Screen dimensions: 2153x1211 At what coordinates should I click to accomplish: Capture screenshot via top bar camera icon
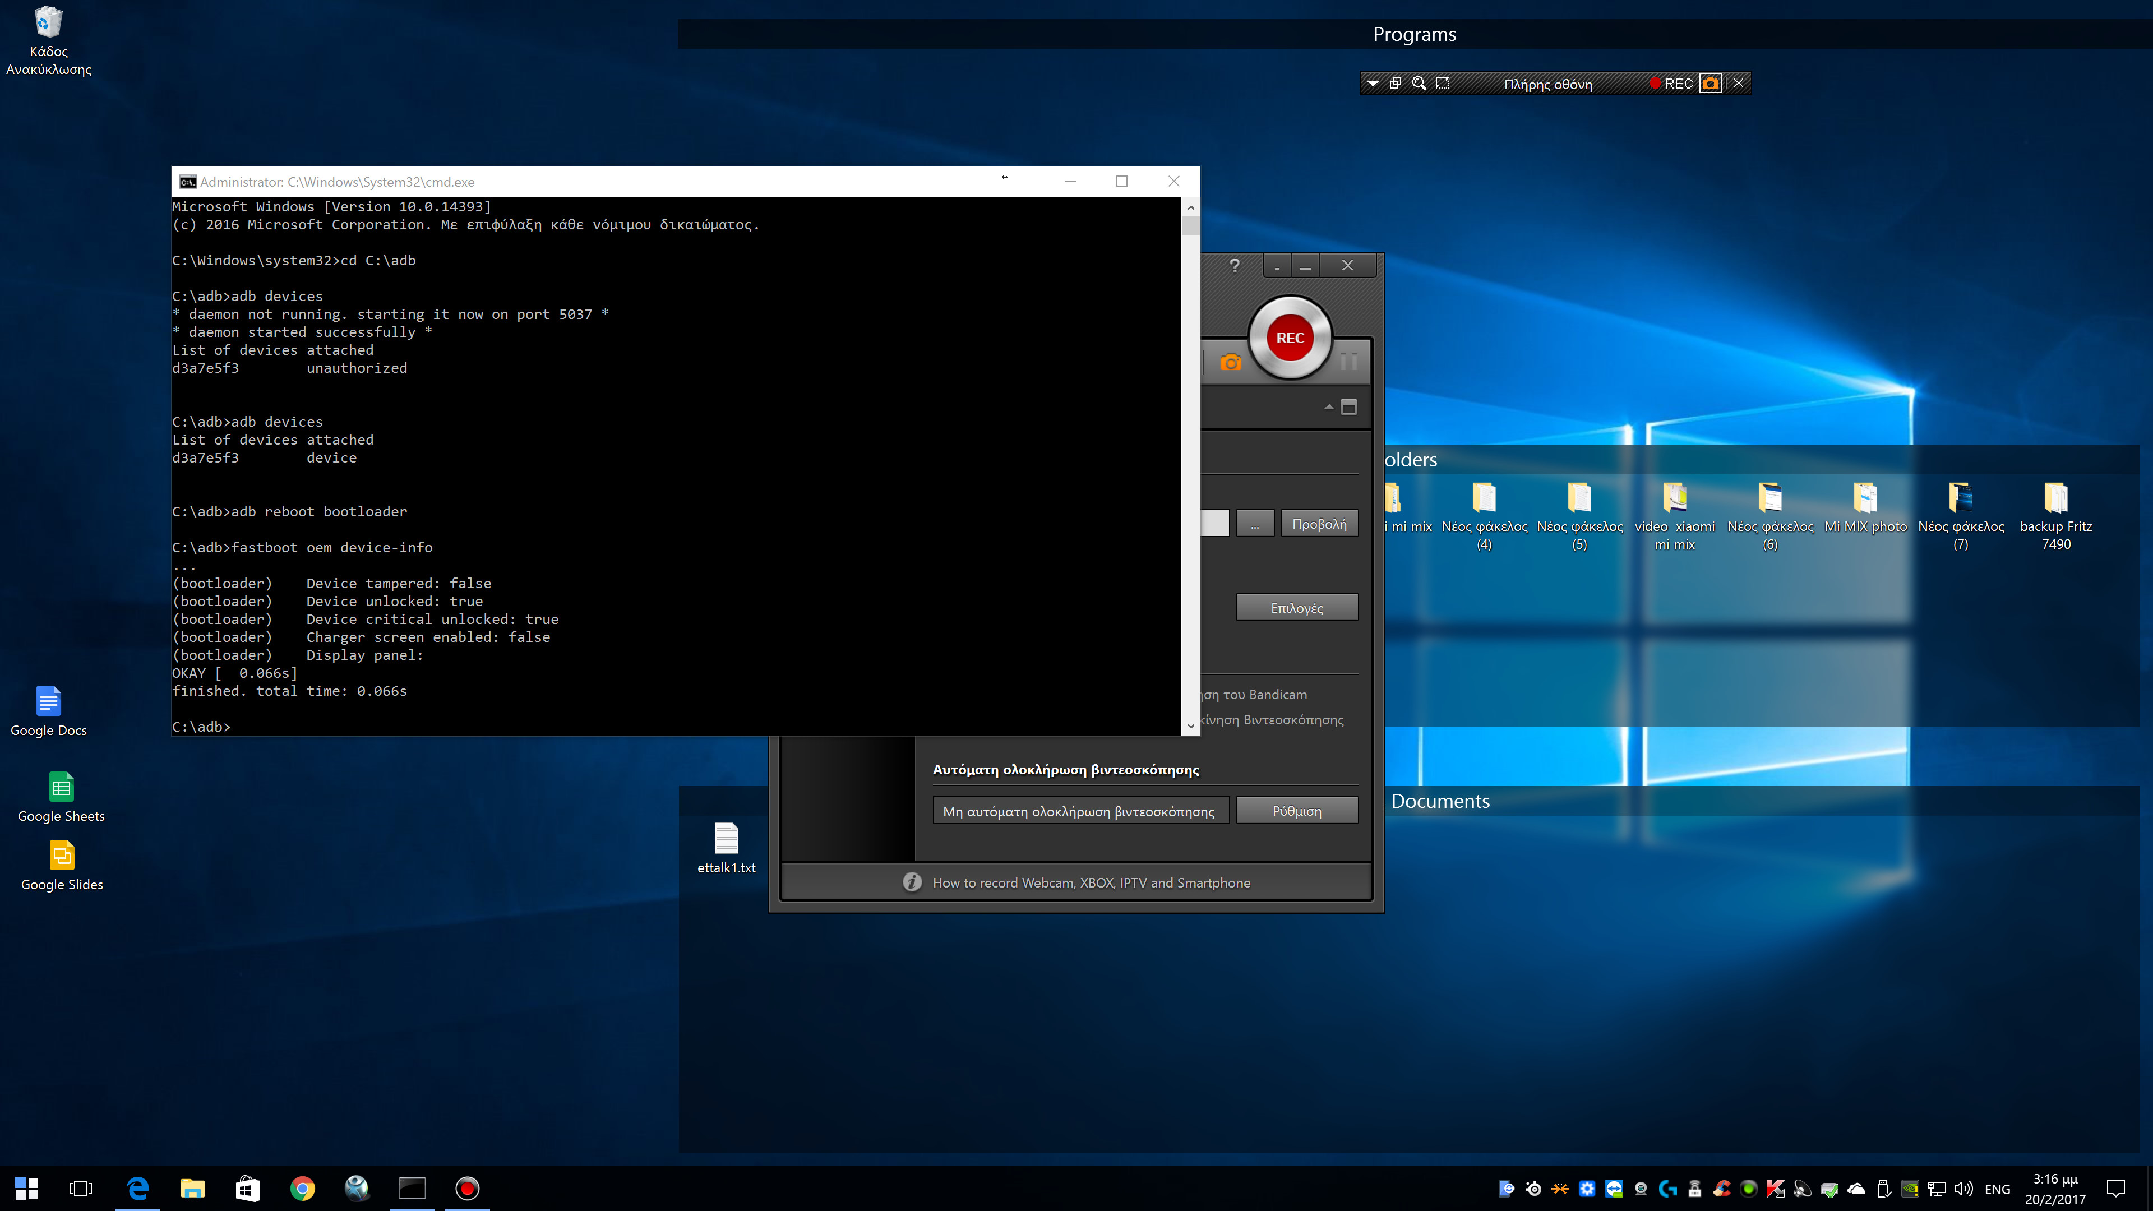1710,83
